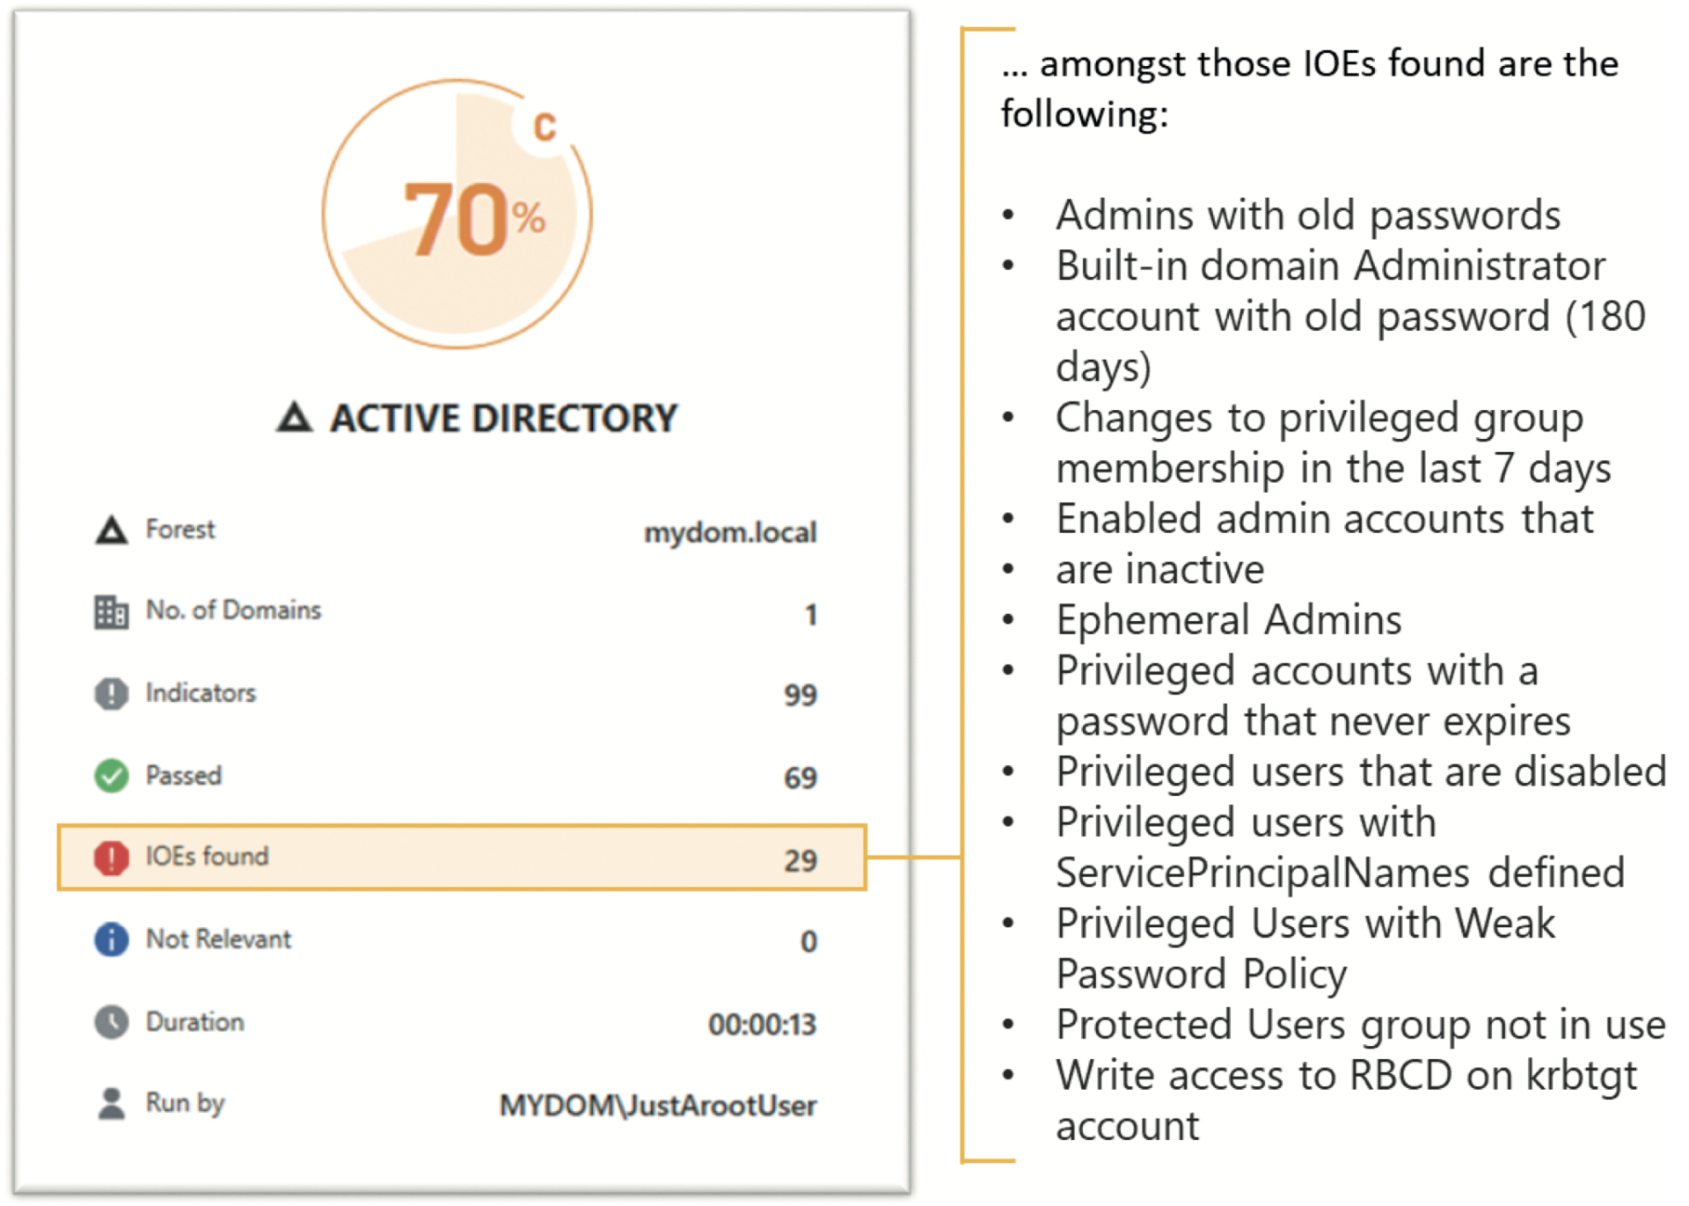This screenshot has height=1206, width=1689.
Task: Expand the Admins with old passwords entry
Action: click(x=1308, y=216)
